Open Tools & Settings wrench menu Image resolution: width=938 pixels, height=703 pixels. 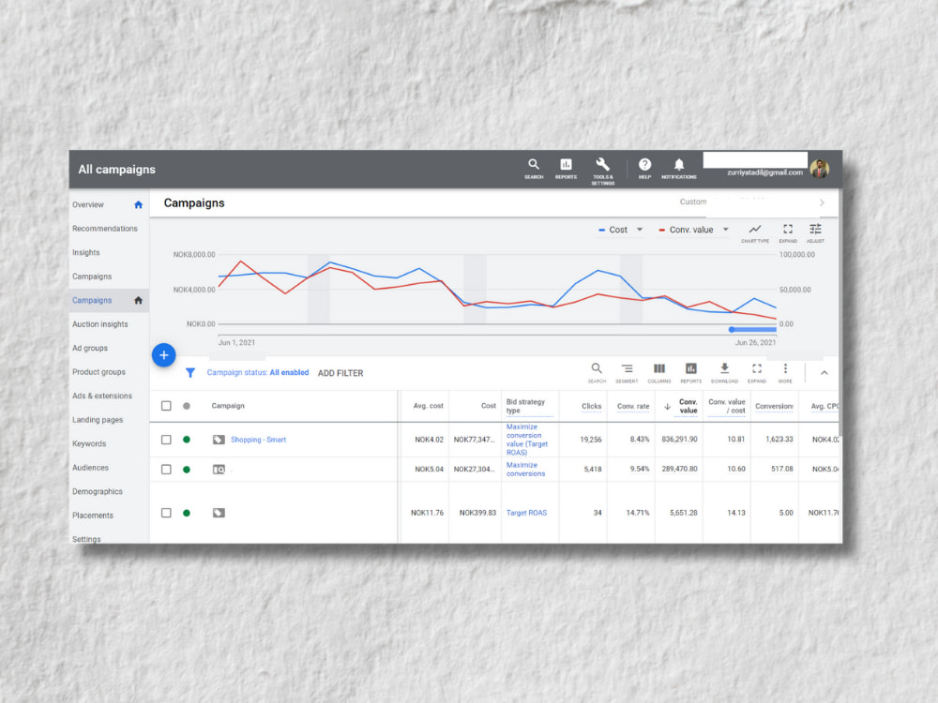(x=602, y=171)
